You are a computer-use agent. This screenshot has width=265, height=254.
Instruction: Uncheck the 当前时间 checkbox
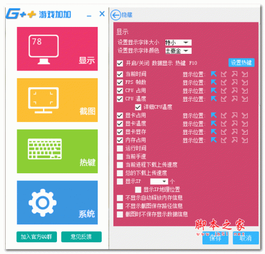(120, 74)
